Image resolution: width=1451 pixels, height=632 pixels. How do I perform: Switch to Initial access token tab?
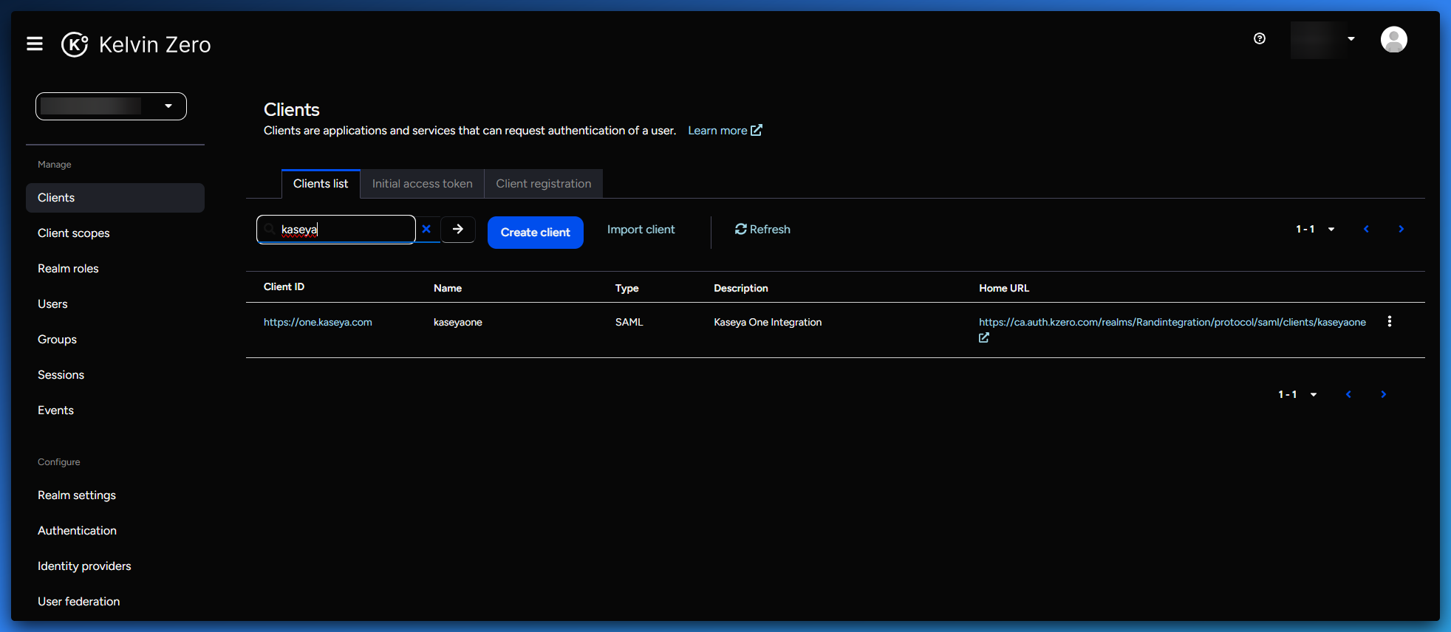pos(422,184)
